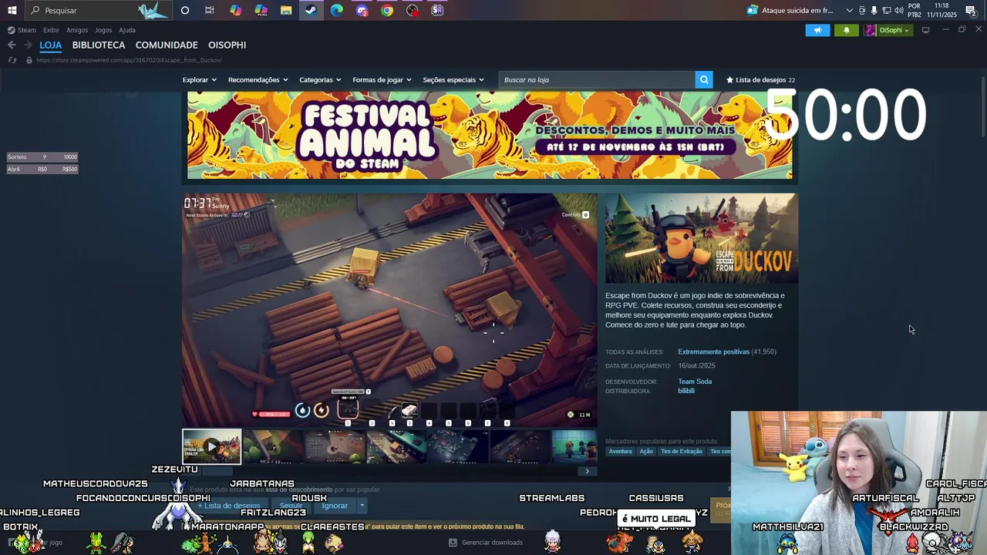Click the Steam taskbar icon
Image resolution: width=987 pixels, height=555 pixels.
[311, 10]
